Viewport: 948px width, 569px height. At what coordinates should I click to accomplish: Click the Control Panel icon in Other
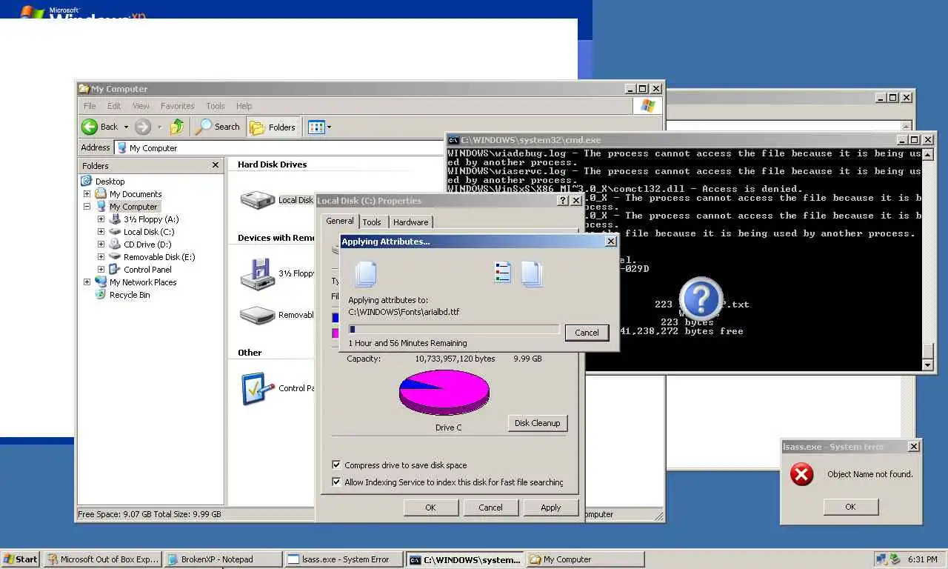tap(258, 388)
